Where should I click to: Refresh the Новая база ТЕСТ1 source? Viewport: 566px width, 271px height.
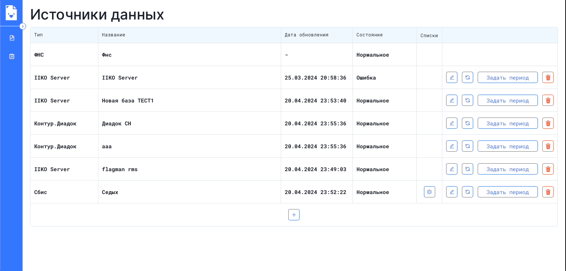(x=468, y=101)
